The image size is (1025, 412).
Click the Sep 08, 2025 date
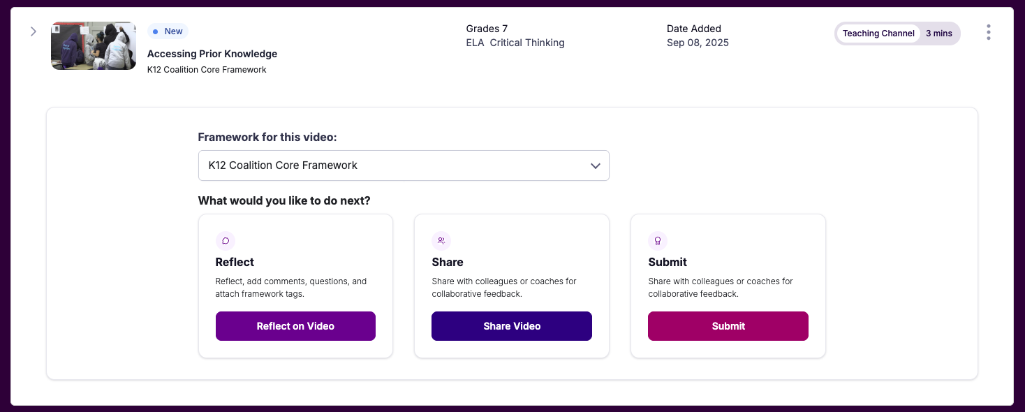(698, 43)
